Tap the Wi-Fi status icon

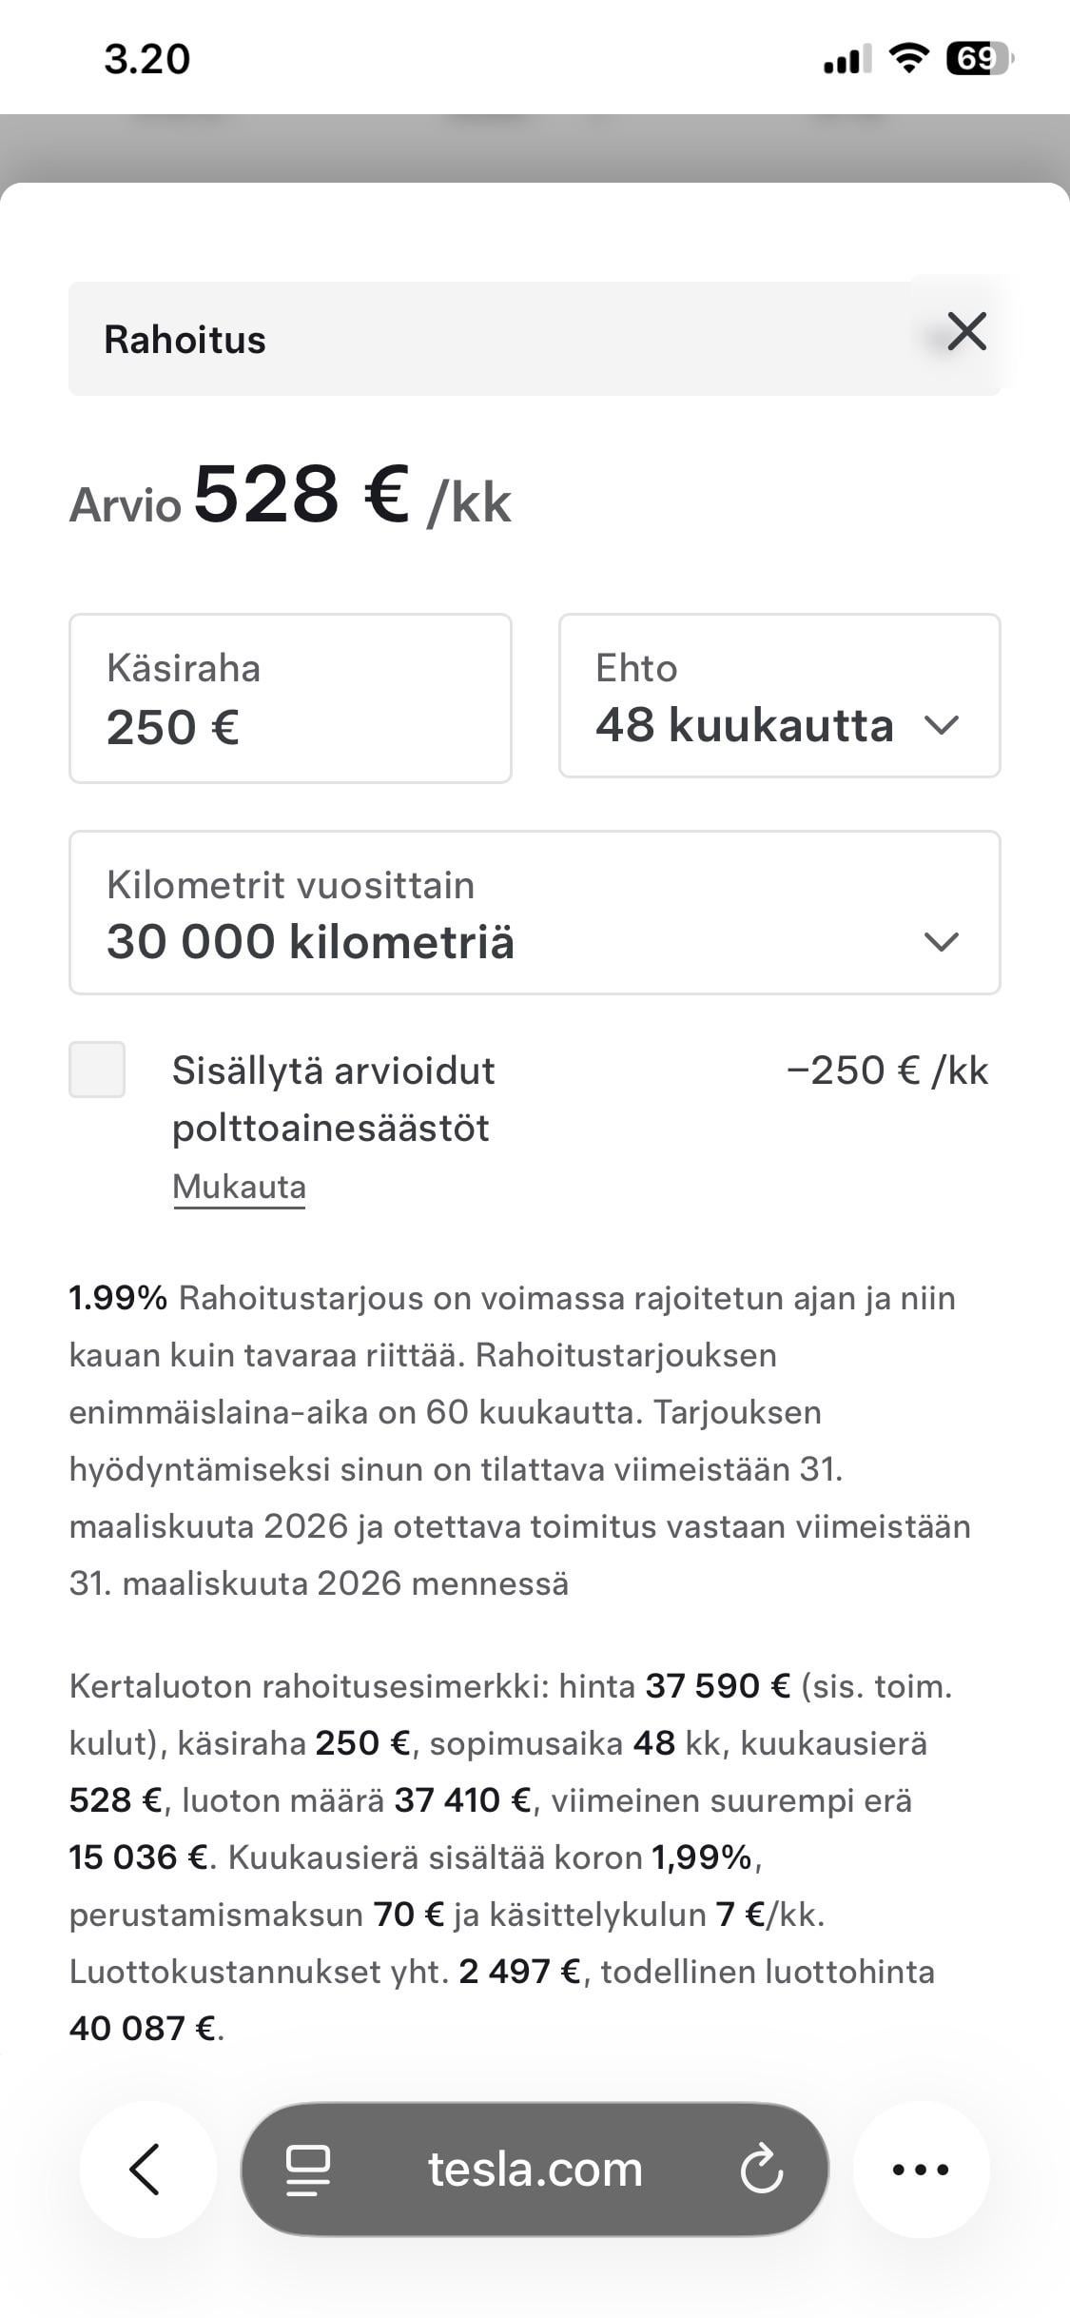908,59
